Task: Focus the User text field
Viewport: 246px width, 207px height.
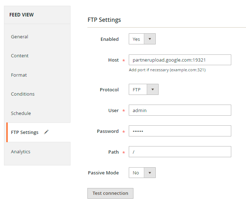Action: [x=180, y=110]
